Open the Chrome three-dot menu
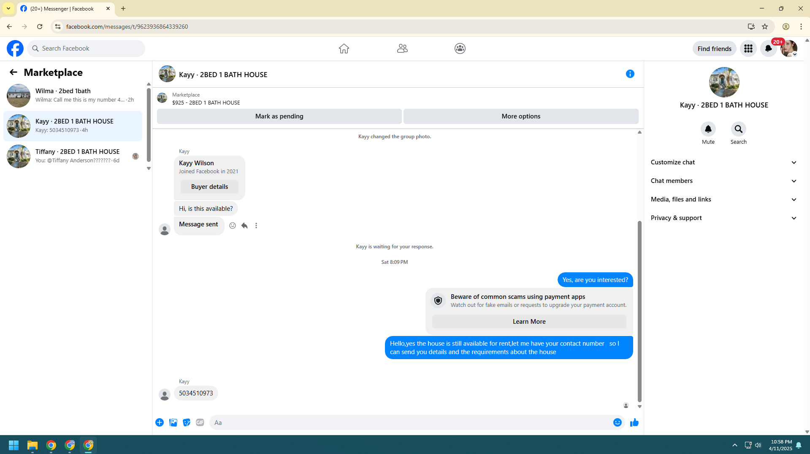This screenshot has height=454, width=810. (x=801, y=27)
